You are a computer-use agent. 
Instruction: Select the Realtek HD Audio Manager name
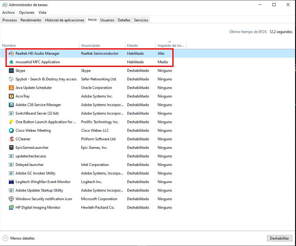(37, 53)
